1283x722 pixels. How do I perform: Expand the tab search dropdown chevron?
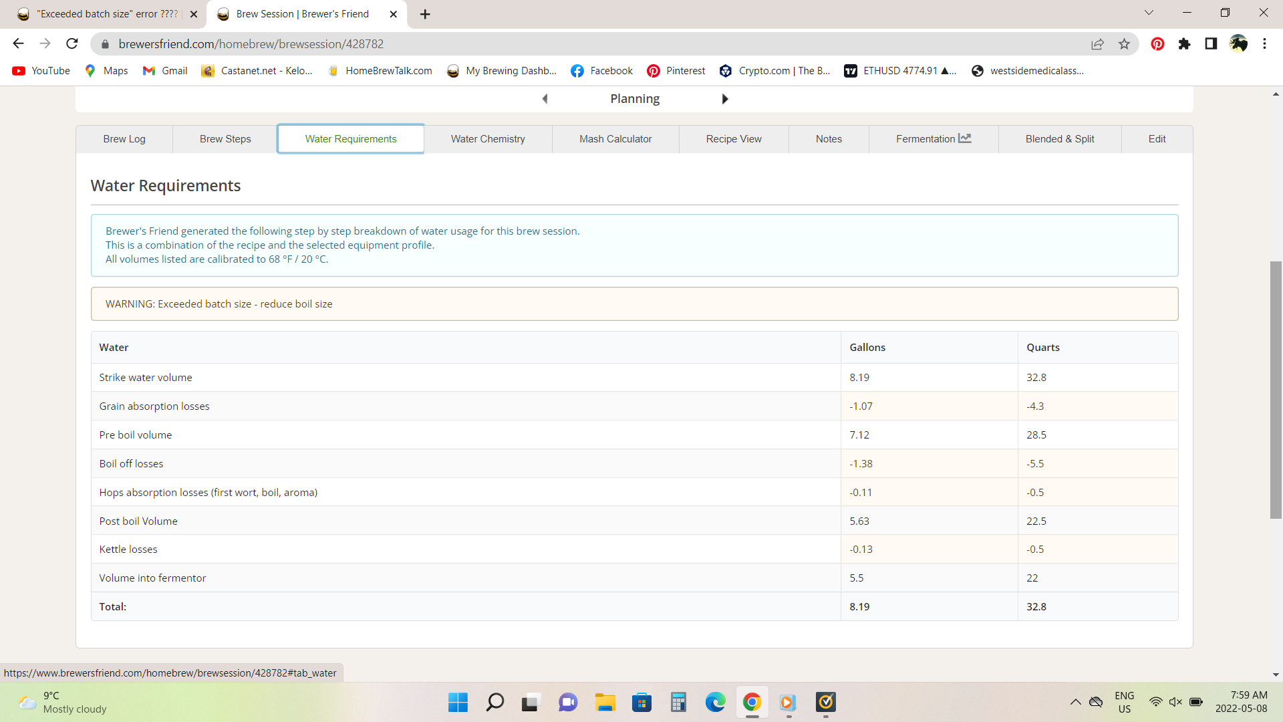1149,13
